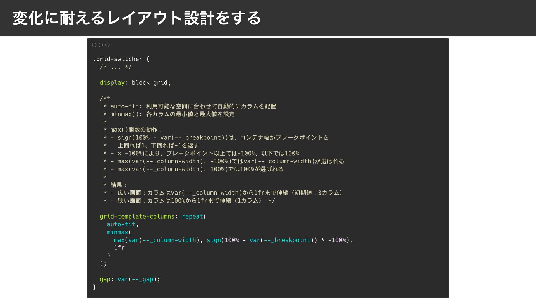
Task: Click the '--_breakpoint' variable in highlighted code
Action: click(x=287, y=240)
